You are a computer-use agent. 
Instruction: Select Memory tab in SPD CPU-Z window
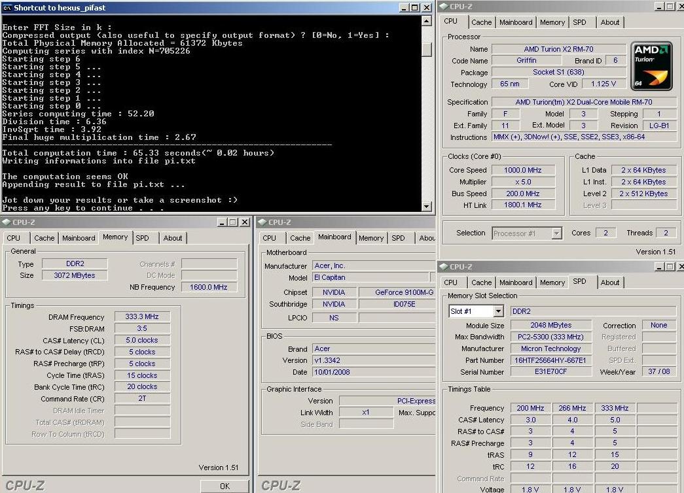pos(552,282)
